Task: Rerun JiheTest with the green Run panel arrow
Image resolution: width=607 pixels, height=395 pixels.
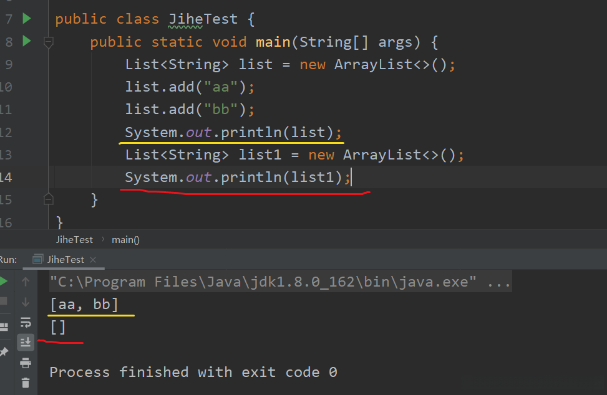Action: pyautogui.click(x=4, y=282)
